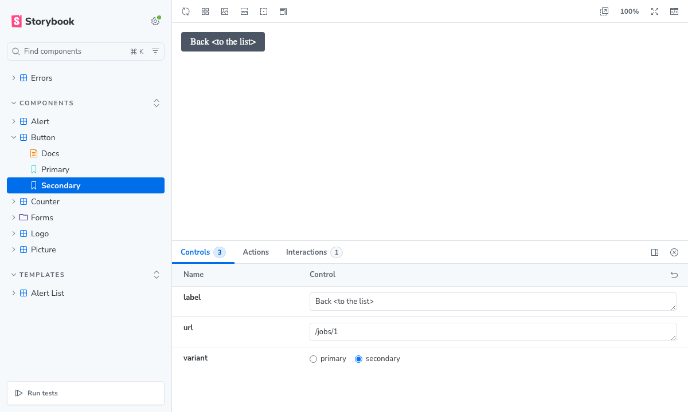
Task: Reset controls with the undo arrow
Action: coord(674,275)
